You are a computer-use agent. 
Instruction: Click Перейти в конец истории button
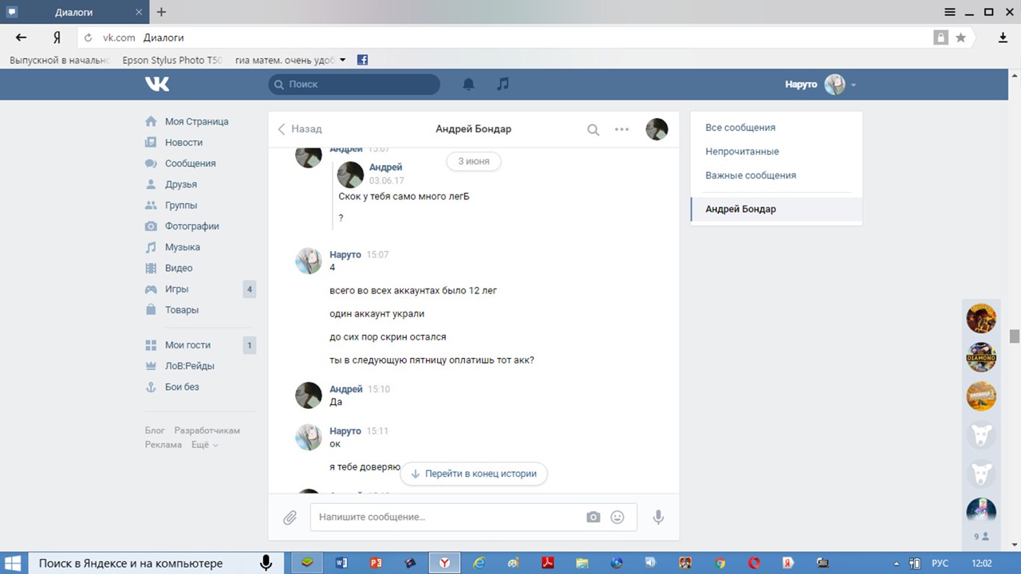[x=474, y=474]
